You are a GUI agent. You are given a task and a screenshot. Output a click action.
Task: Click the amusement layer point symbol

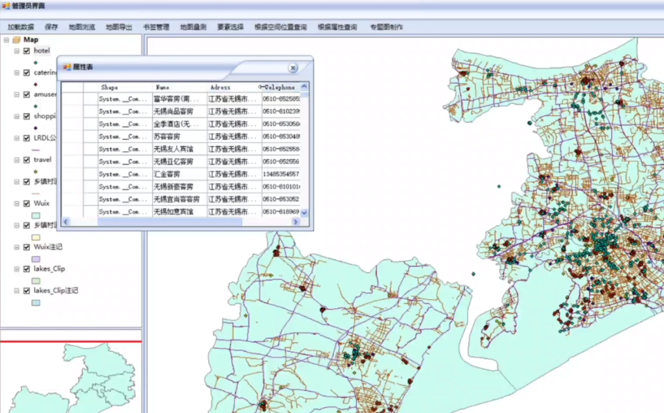36,106
